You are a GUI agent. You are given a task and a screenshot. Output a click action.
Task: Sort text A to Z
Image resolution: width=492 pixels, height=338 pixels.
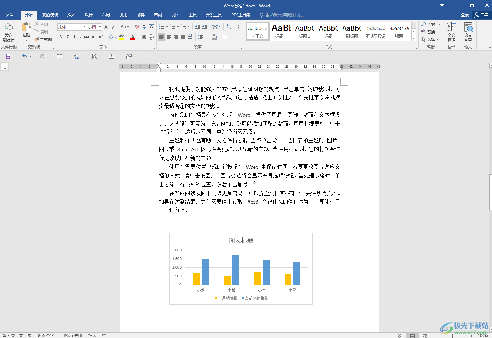(229, 27)
